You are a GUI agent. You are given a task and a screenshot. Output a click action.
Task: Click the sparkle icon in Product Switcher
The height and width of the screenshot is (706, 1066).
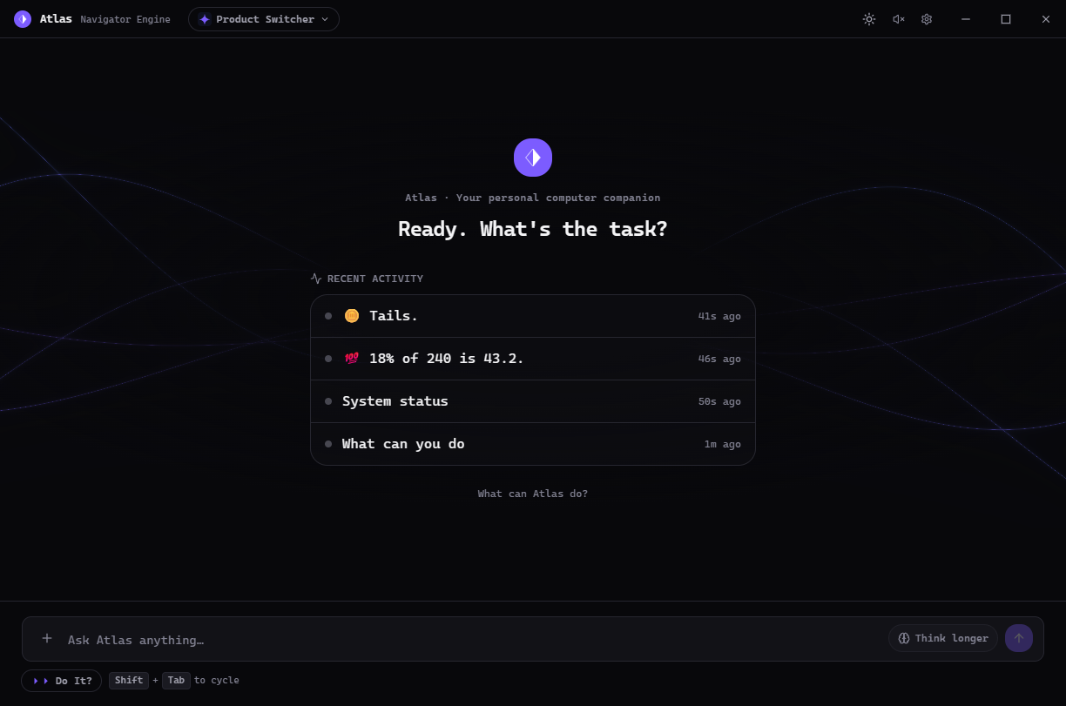205,19
